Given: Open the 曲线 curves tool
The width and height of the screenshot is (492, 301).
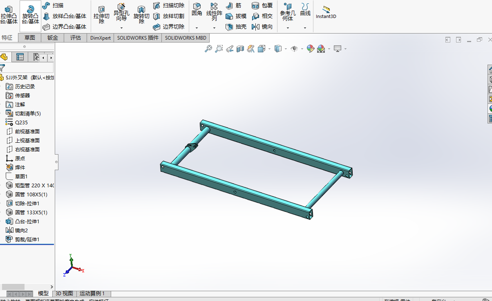Looking at the screenshot, I should (x=305, y=9).
